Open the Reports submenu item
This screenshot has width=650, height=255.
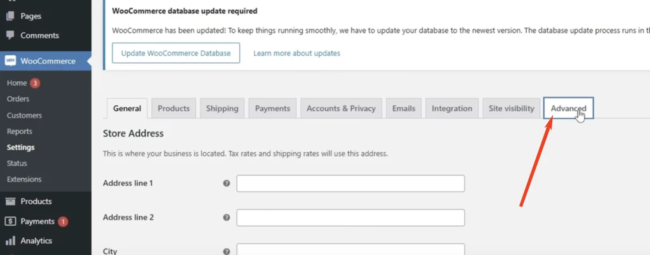tap(19, 131)
